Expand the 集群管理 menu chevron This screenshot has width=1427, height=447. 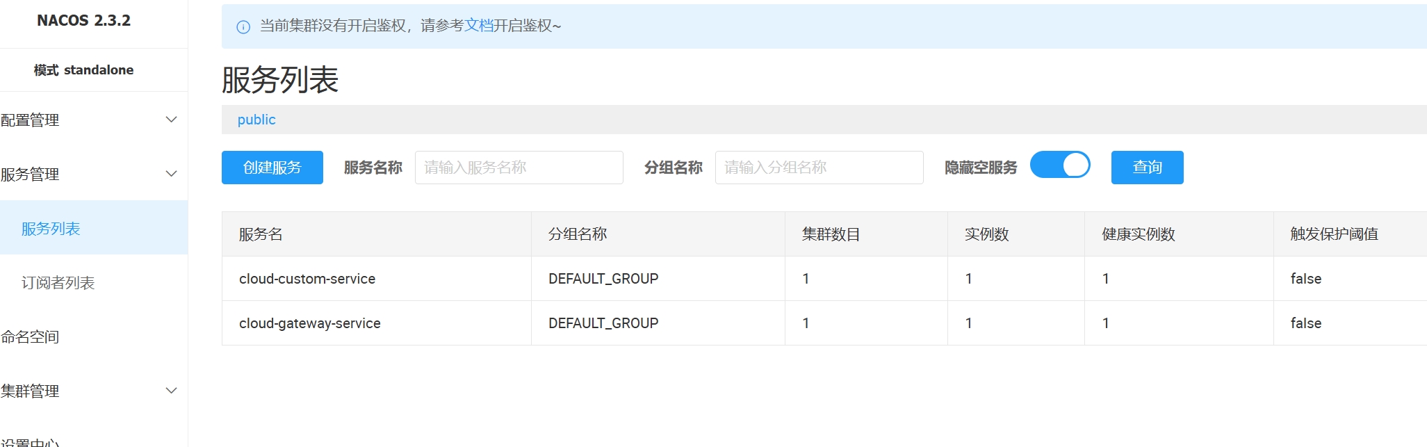171,391
